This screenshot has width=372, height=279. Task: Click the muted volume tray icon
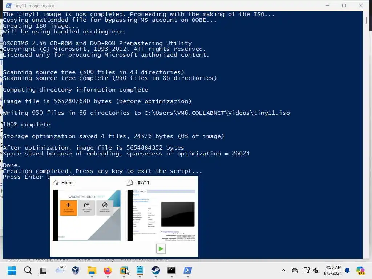coord(316,270)
